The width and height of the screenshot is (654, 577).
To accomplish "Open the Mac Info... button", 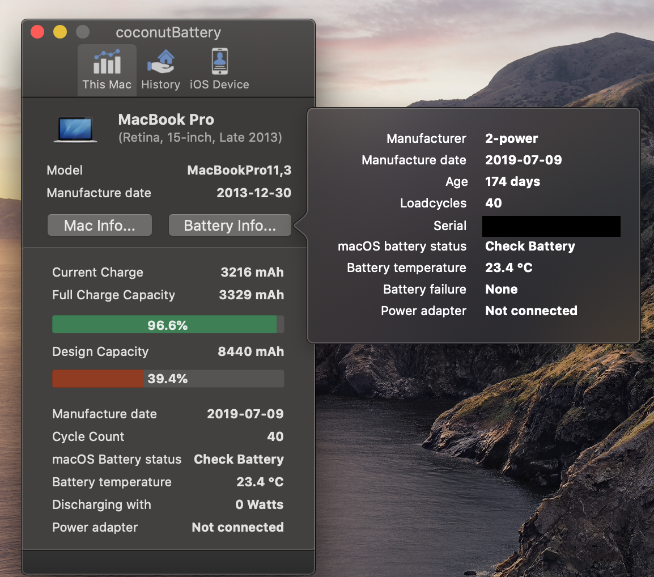I will point(100,225).
